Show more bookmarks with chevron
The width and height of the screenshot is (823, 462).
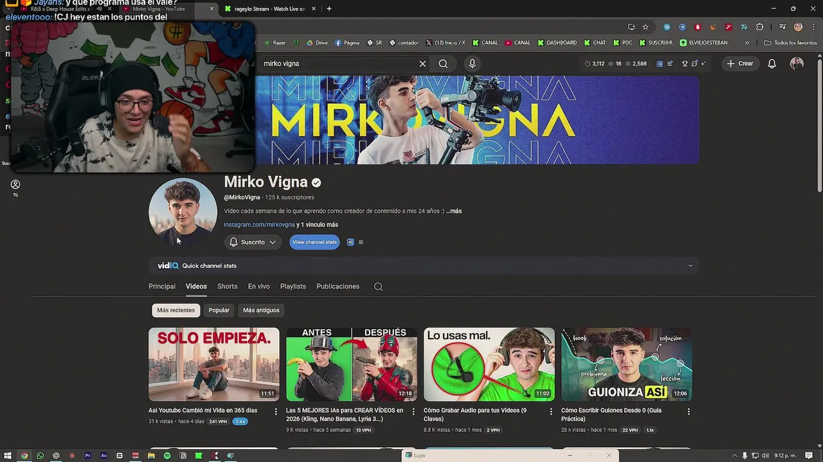[746, 43]
